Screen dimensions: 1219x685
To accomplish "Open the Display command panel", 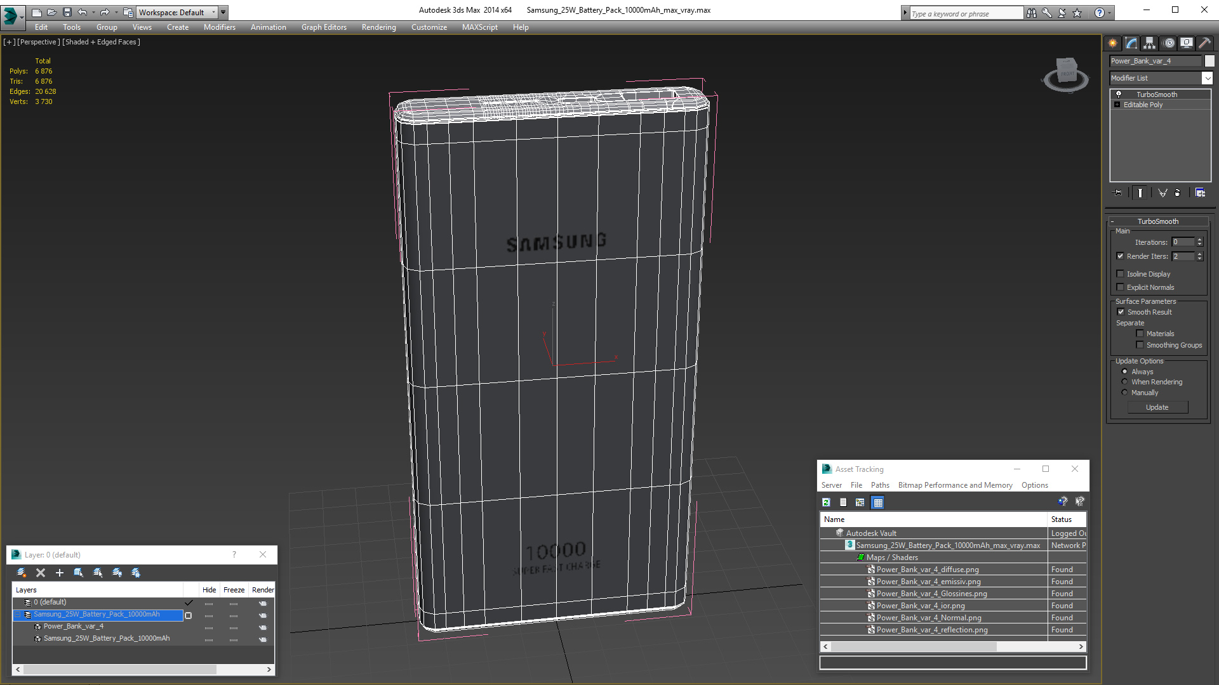I will point(1187,43).
